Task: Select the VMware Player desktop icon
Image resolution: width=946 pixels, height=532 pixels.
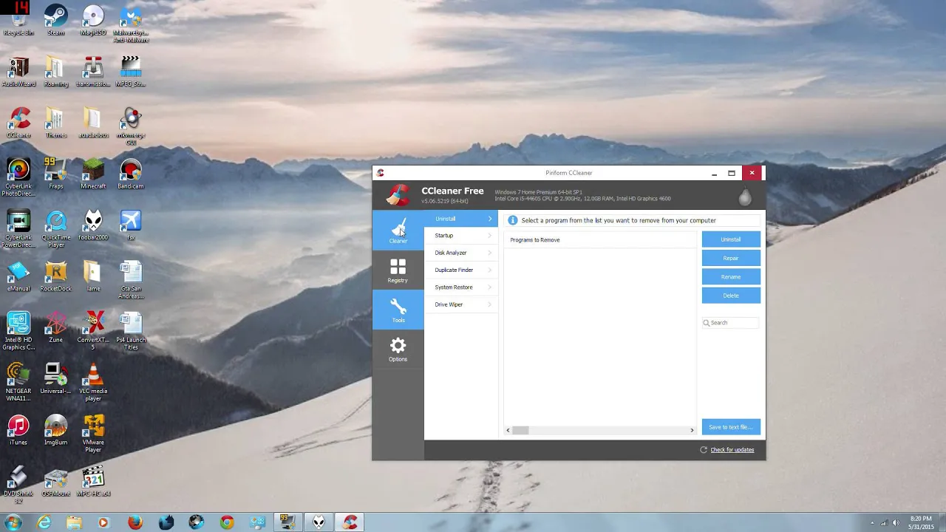Action: pos(93,434)
